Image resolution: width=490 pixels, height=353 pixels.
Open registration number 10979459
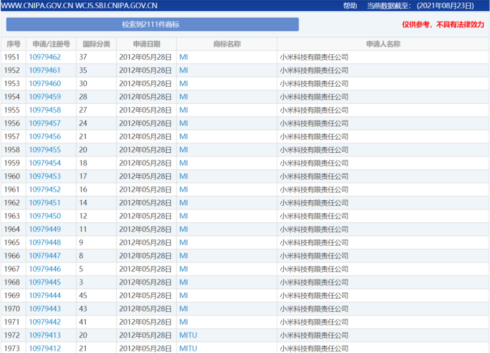coord(45,97)
